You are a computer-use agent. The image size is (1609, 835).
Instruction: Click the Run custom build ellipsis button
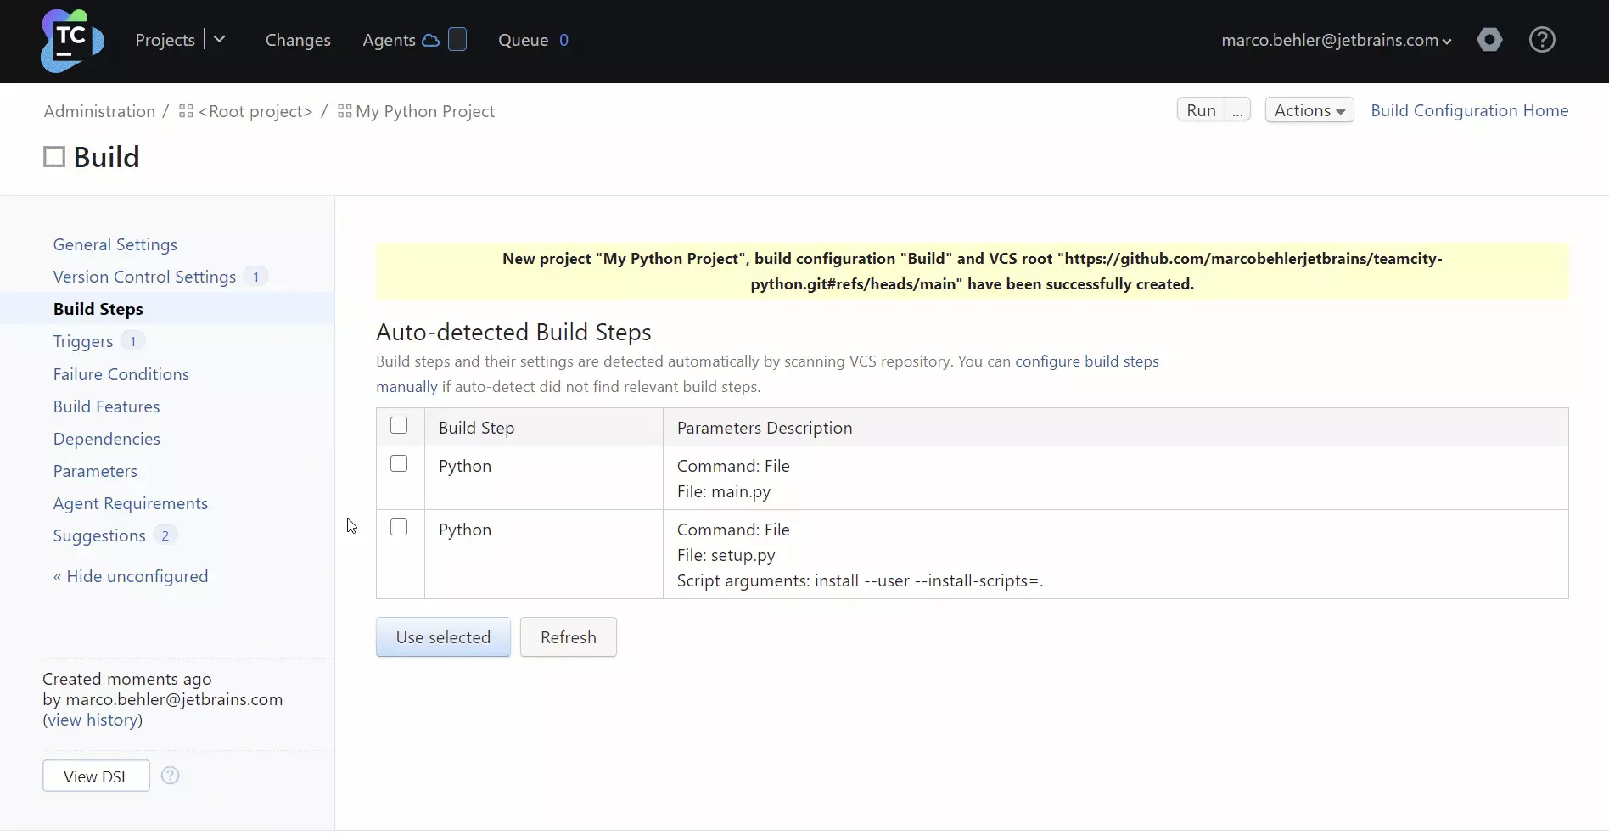pos(1237,110)
